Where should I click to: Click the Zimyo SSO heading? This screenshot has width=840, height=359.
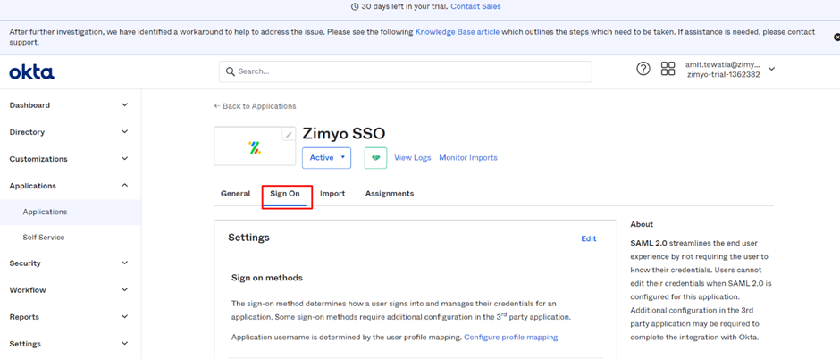(344, 134)
